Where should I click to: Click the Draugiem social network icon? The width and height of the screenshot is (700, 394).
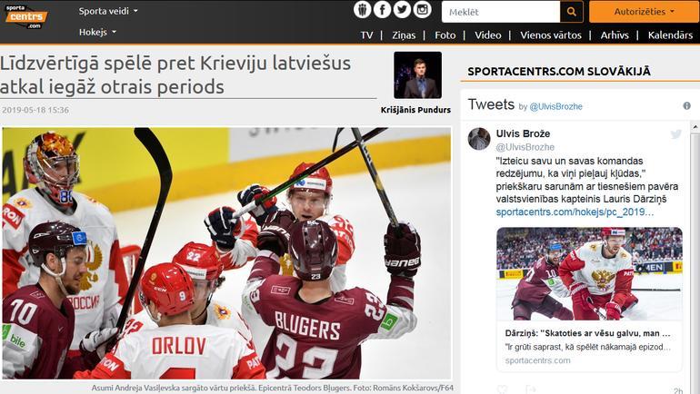click(362, 10)
